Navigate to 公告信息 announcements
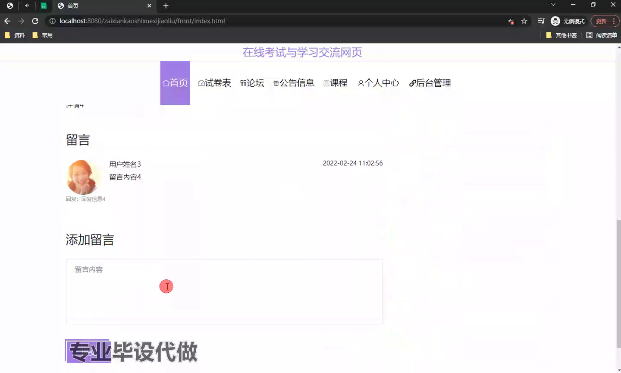The width and height of the screenshot is (621, 373). point(294,83)
